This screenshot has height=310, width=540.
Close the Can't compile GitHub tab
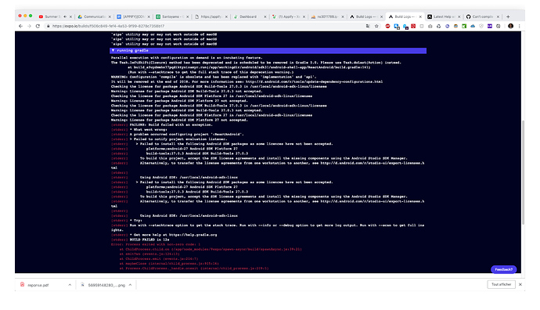point(498,16)
